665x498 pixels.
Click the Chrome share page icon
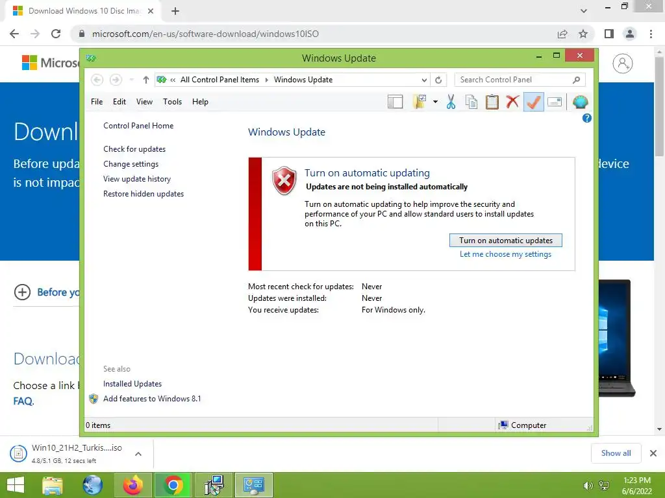[562, 34]
